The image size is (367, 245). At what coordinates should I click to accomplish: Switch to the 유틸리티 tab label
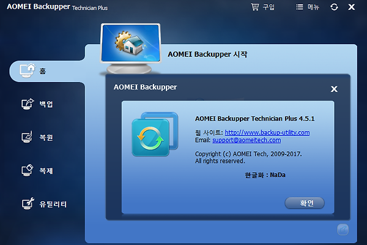click(53, 203)
